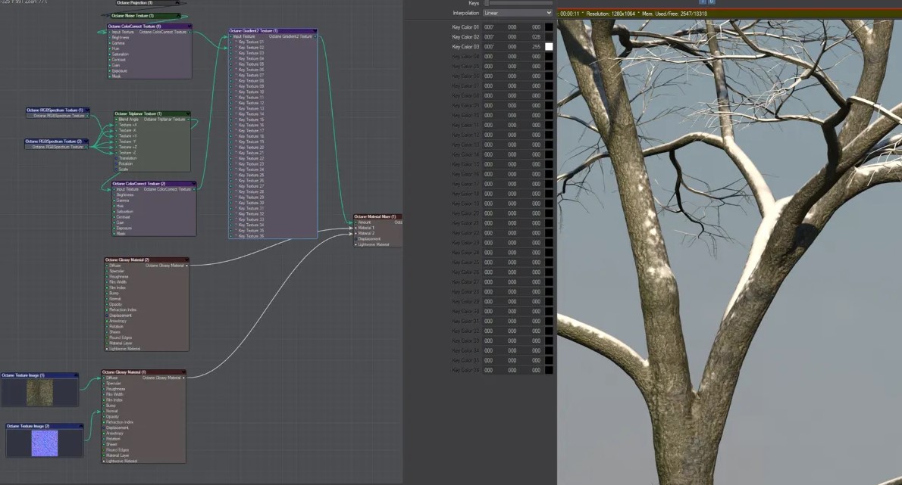This screenshot has width=902, height=485.
Task: Collapse the Octane Glossy Material (1) node
Action: tap(183, 372)
